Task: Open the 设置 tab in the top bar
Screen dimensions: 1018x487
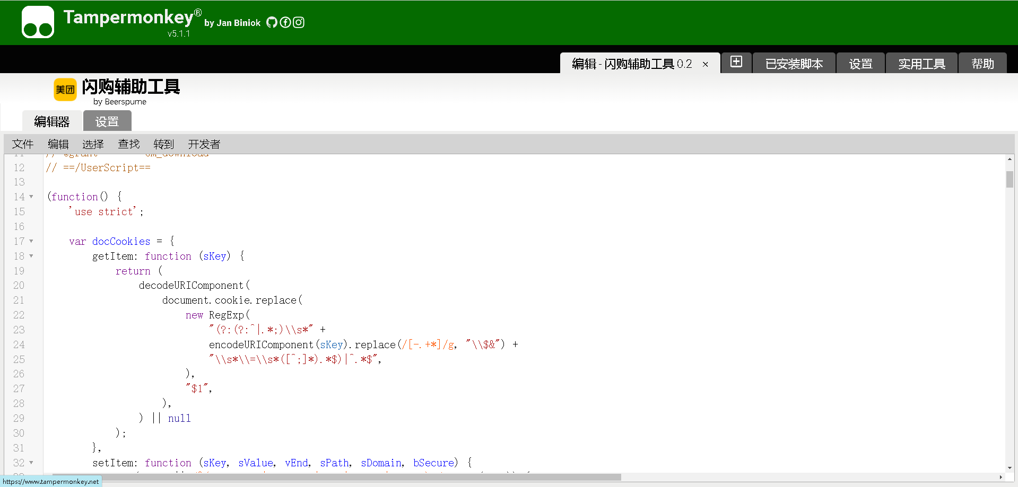Action: (860, 64)
